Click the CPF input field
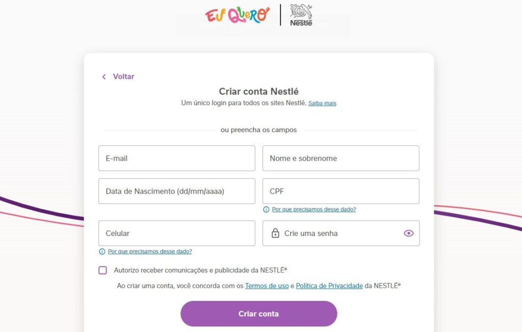 pyautogui.click(x=341, y=191)
